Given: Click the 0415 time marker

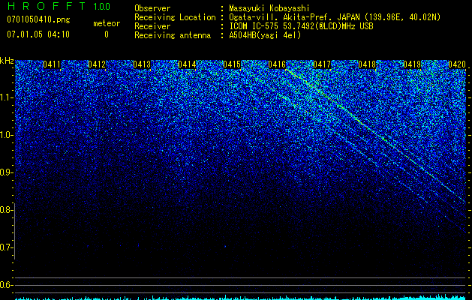Looking at the screenshot, I should tap(232, 64).
